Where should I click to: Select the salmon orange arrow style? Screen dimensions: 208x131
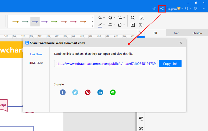click(x=64, y=22)
